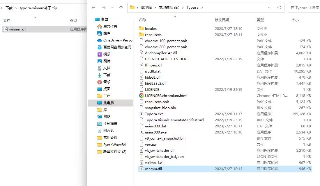Sort files by the 修改日期 column header
Image resolution: width=320 pixels, height=186 pixels.
pyautogui.click(x=222, y=20)
